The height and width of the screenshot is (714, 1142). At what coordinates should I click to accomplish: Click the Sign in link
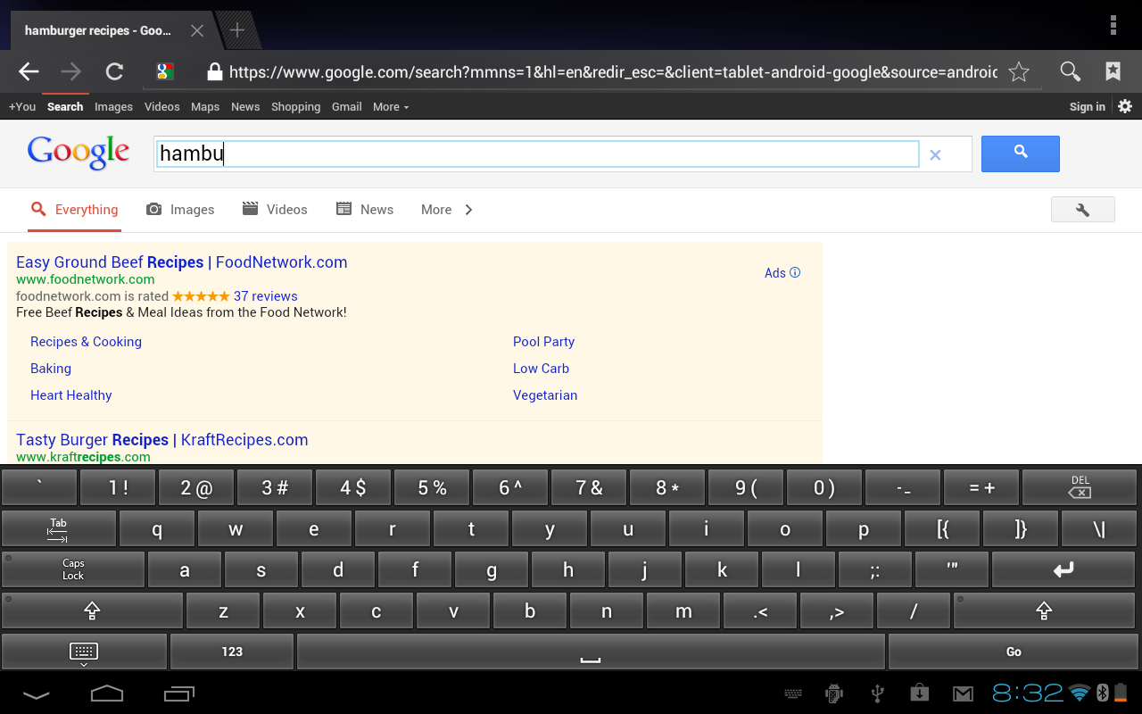tap(1087, 106)
